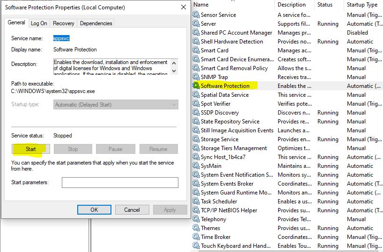Screen dimensions: 383x252
Task: Confirm the dialog with OK
Action: [94, 210]
